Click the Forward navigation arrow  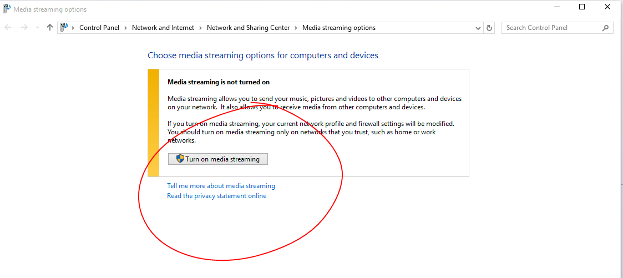tap(24, 28)
